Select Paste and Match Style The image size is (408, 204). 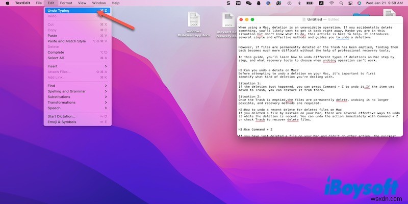[78, 41]
